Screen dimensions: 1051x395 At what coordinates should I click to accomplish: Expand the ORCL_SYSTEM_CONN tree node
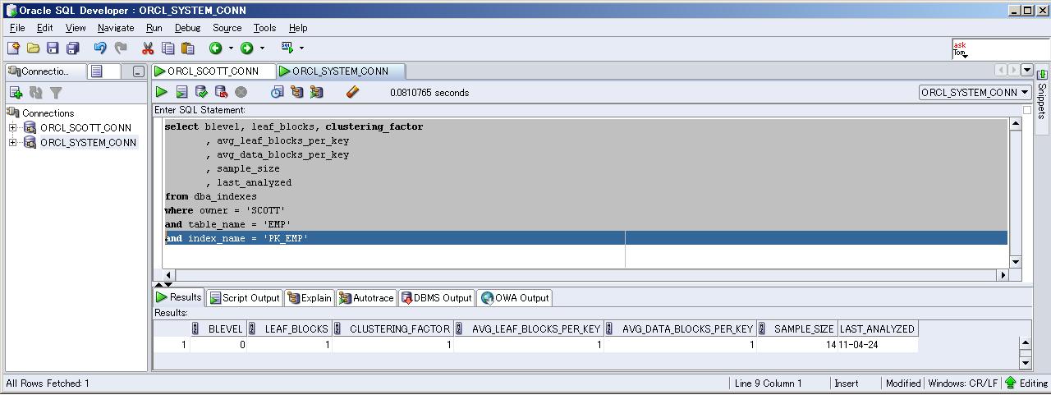pyautogui.click(x=13, y=142)
